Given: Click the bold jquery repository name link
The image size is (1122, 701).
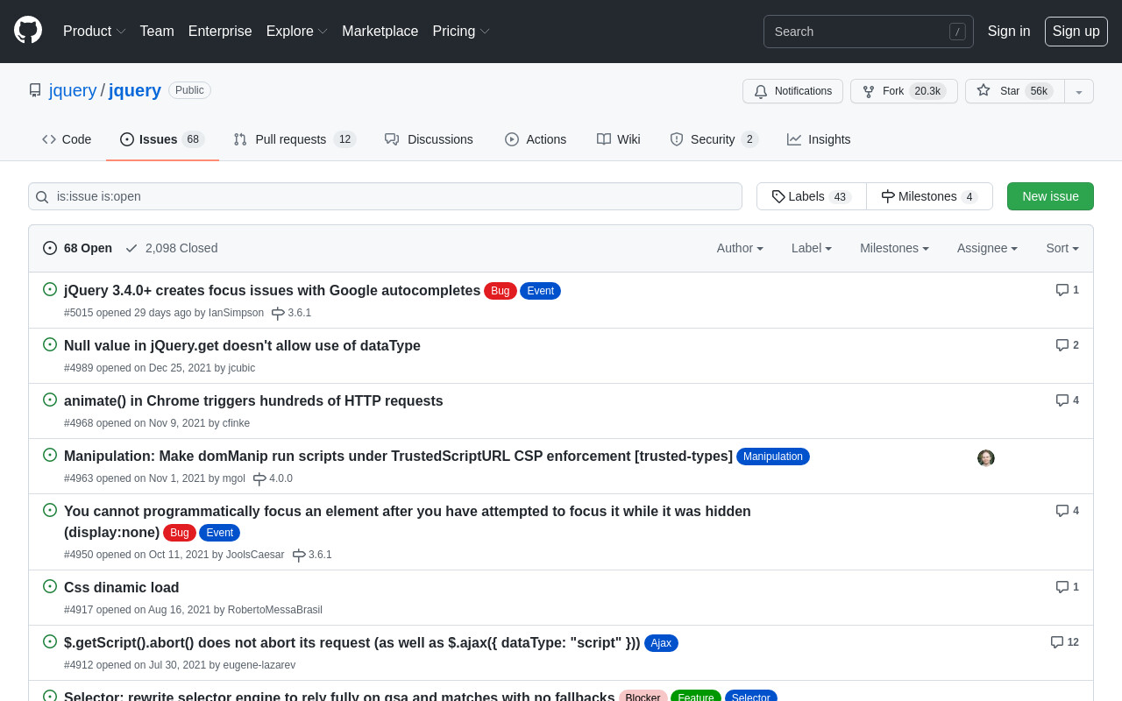Looking at the screenshot, I should pos(135,90).
